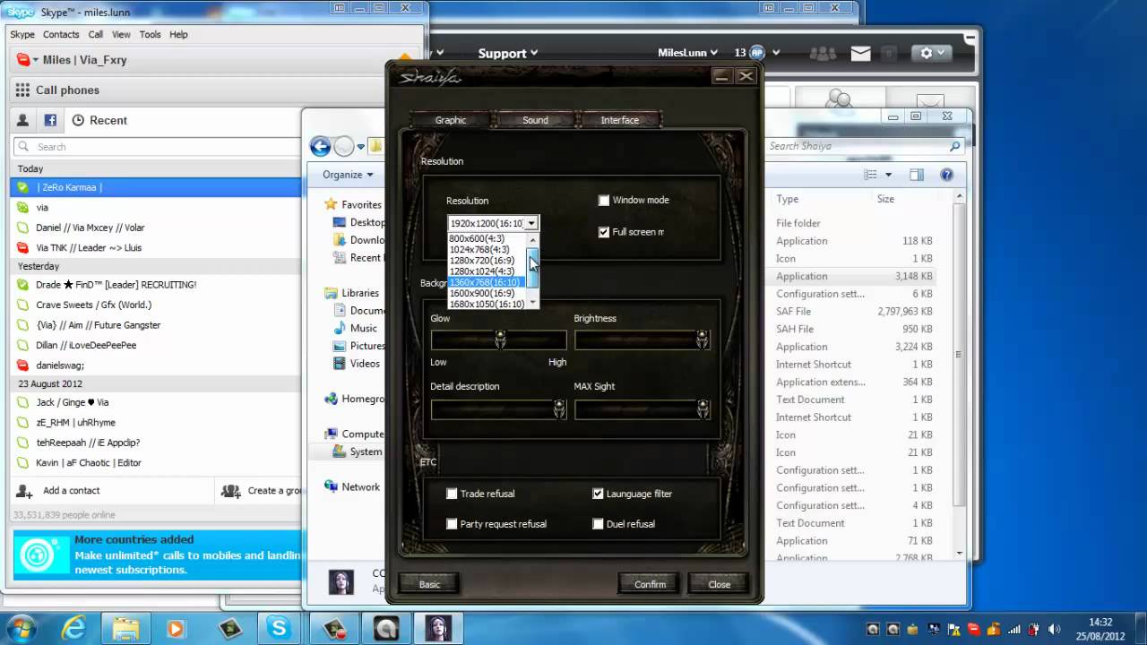Open the Resolution combo box arrow
This screenshot has height=645, width=1147.
[x=531, y=223]
